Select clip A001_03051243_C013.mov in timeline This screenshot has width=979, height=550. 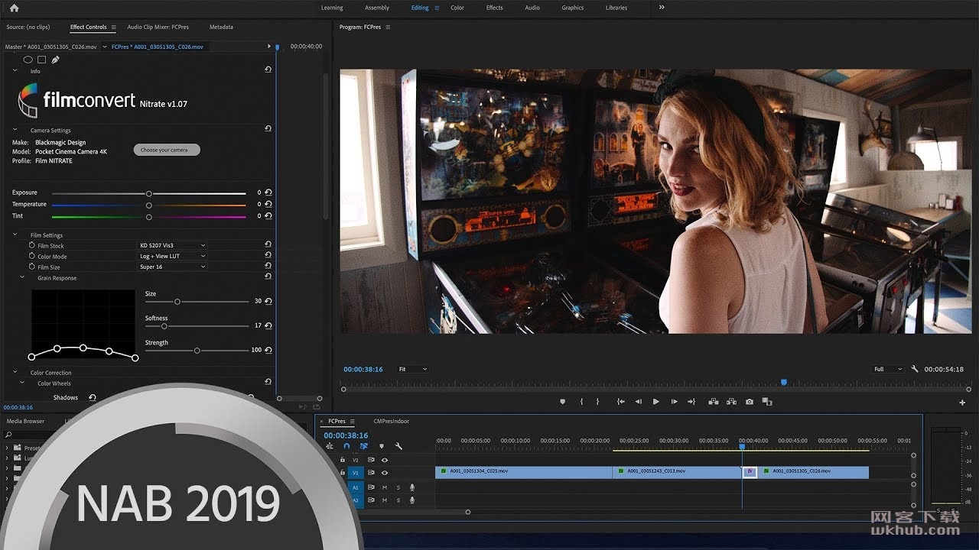(x=677, y=472)
